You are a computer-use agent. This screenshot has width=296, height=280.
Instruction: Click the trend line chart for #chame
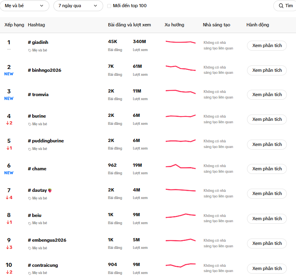click(x=180, y=167)
